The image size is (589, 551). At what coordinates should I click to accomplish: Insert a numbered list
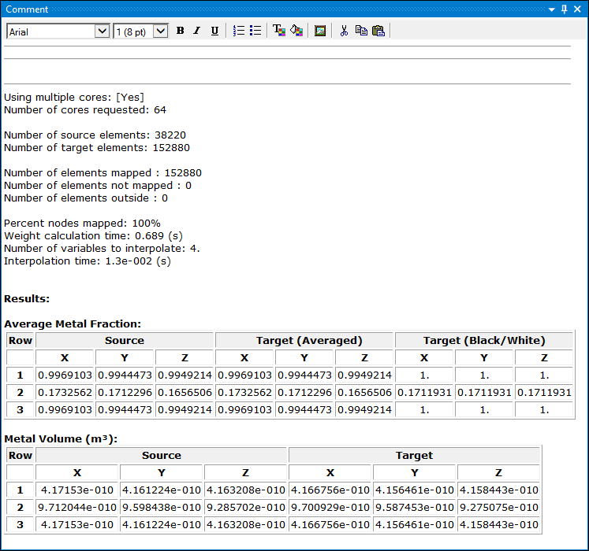click(239, 31)
